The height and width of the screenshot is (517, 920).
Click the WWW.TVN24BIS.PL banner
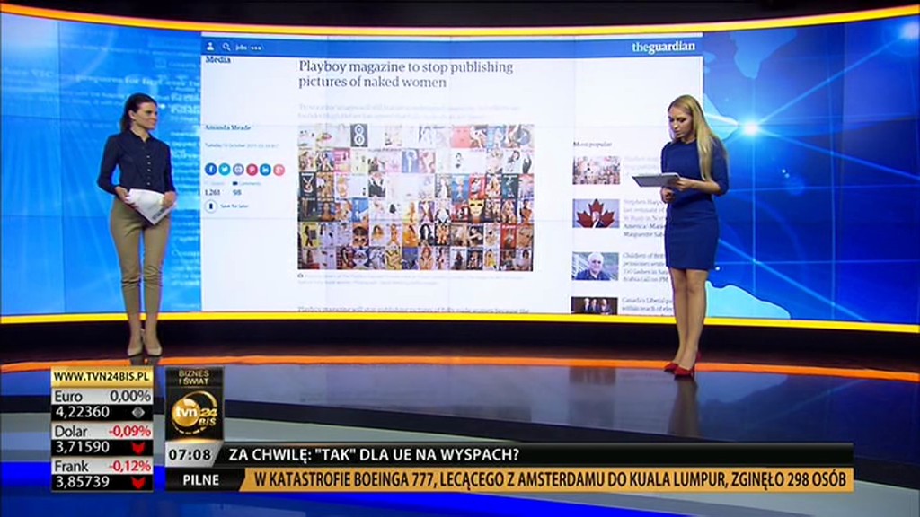click(x=102, y=376)
